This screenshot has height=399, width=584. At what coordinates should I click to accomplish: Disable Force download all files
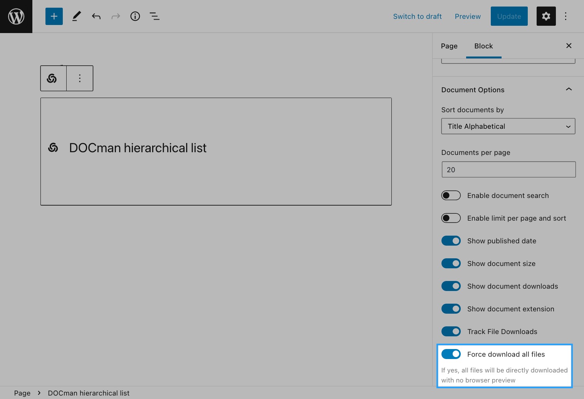(451, 354)
